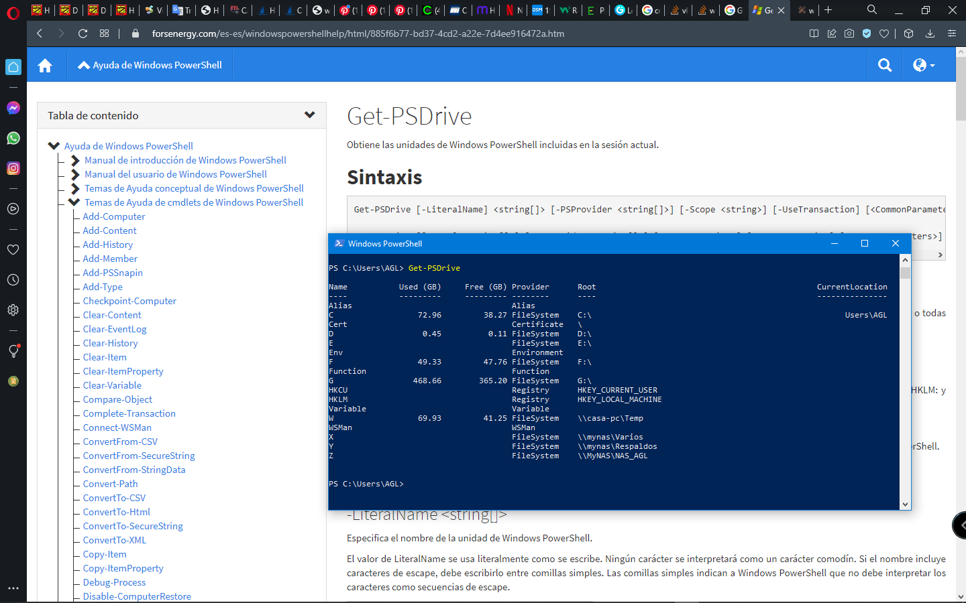The width and height of the screenshot is (966, 603).
Task: Open the Clear-EventLog topic link
Action: point(115,329)
